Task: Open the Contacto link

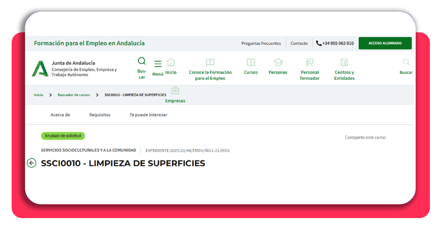Action: [x=299, y=44]
